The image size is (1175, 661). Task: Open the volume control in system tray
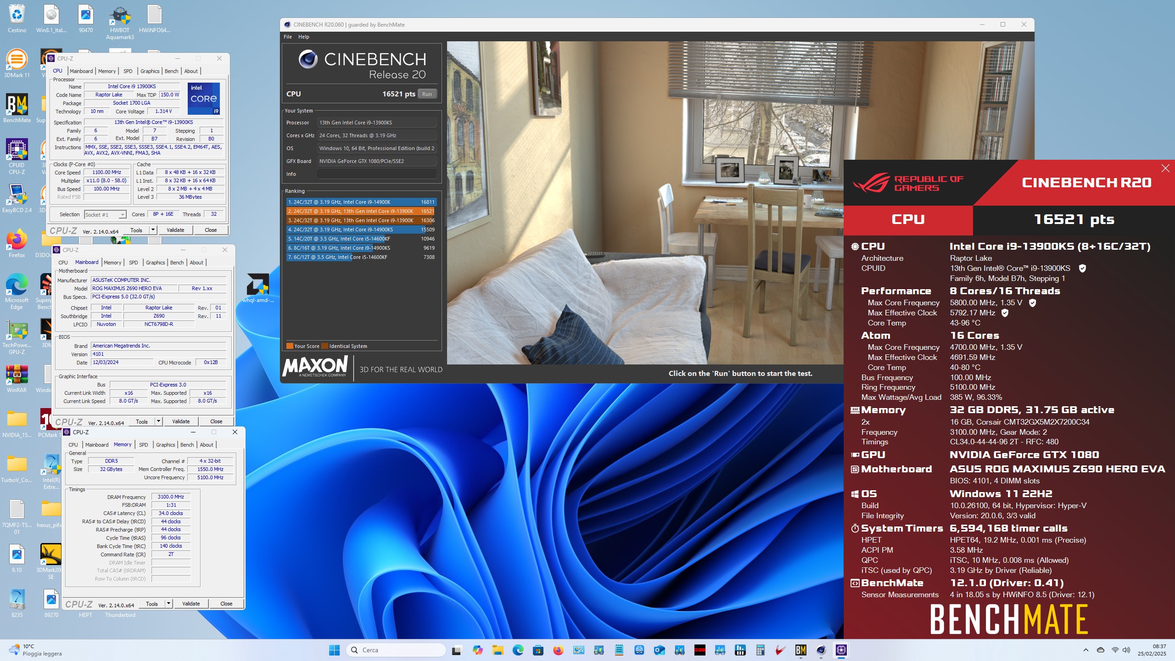(1126, 650)
